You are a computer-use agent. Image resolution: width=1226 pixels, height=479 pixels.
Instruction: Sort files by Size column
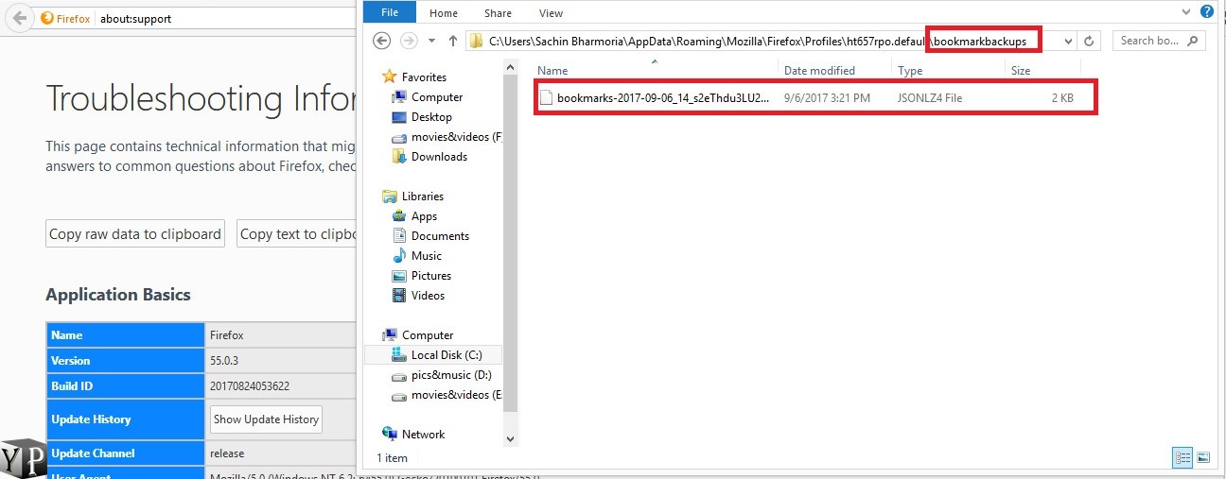coord(1042,71)
